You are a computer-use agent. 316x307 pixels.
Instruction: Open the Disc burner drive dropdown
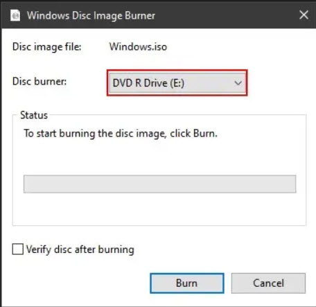[x=177, y=82]
